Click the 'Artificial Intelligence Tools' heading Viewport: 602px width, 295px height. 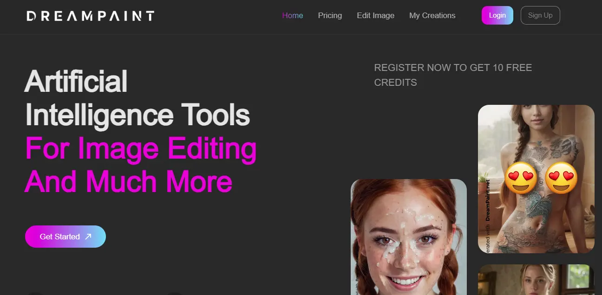137,98
